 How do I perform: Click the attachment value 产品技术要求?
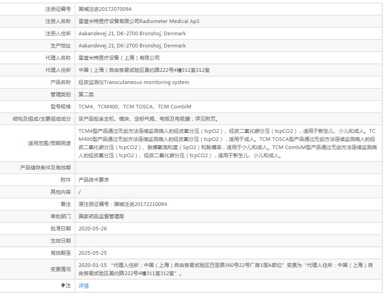pos(94,180)
